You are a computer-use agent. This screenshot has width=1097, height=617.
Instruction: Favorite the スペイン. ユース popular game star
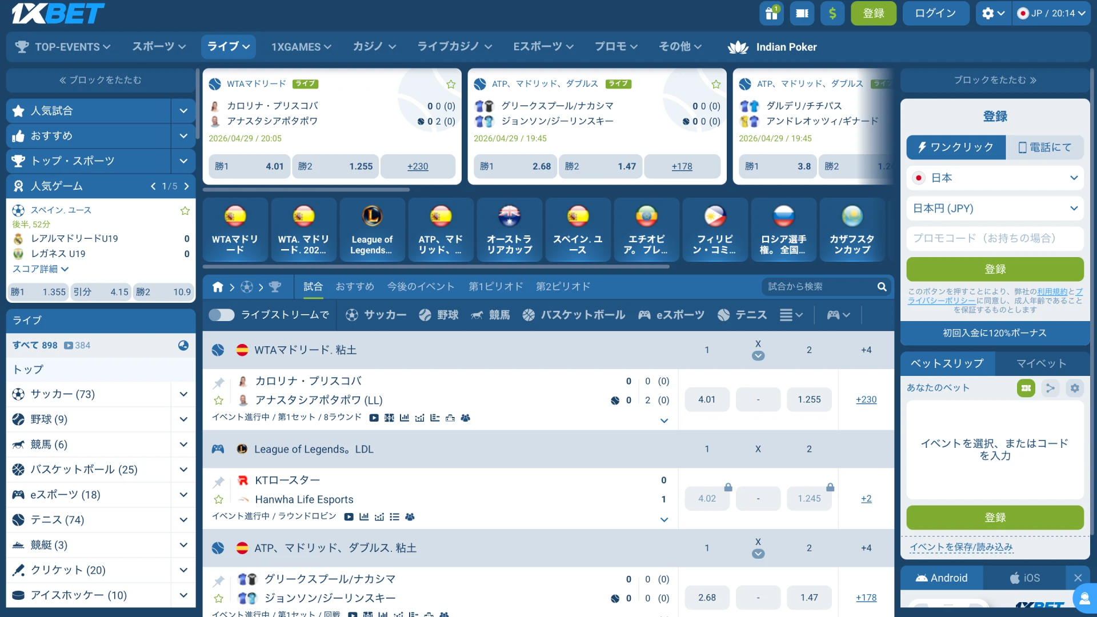pyautogui.click(x=185, y=211)
